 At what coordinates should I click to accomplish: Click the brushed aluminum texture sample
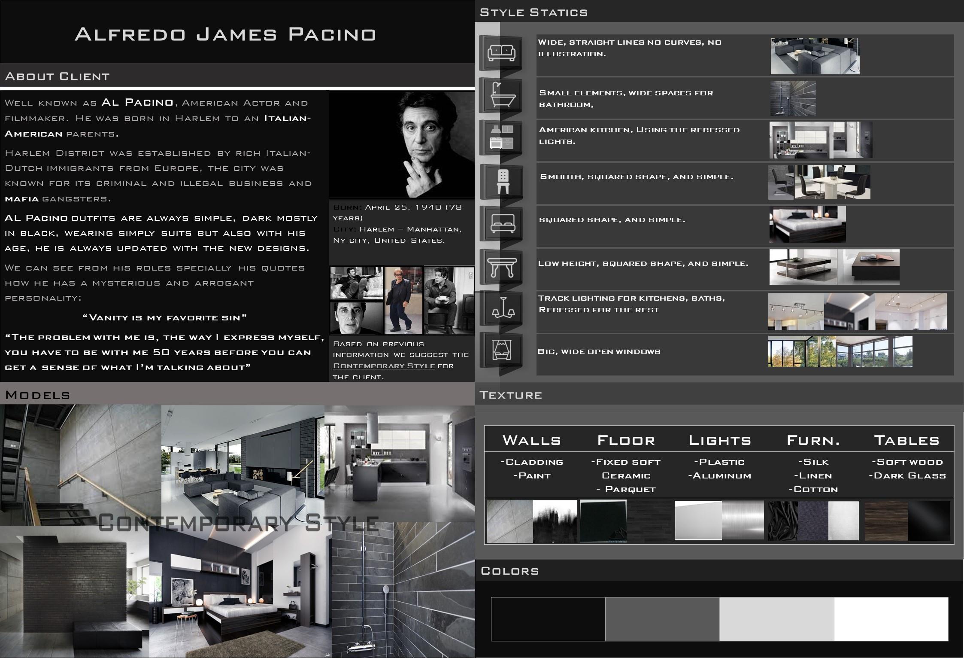click(x=743, y=520)
